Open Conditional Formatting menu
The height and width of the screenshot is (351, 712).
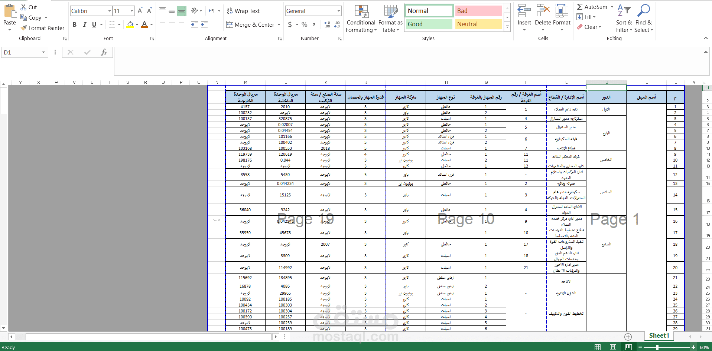pyautogui.click(x=361, y=19)
